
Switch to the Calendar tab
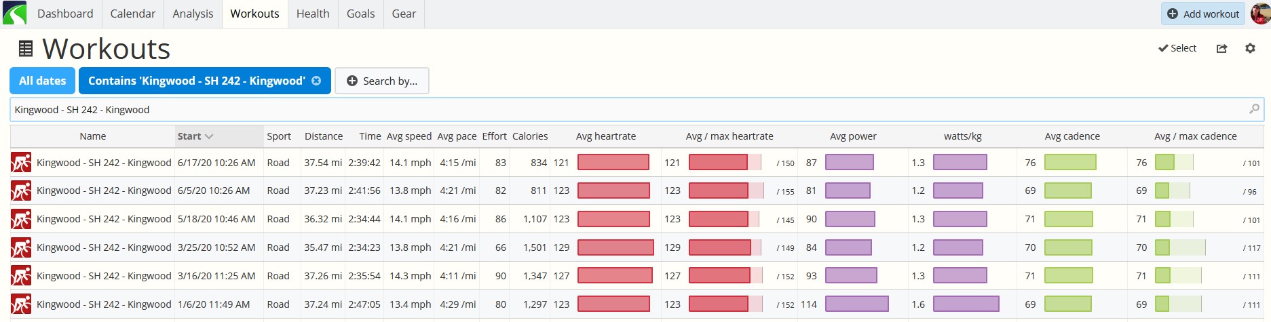coord(133,14)
